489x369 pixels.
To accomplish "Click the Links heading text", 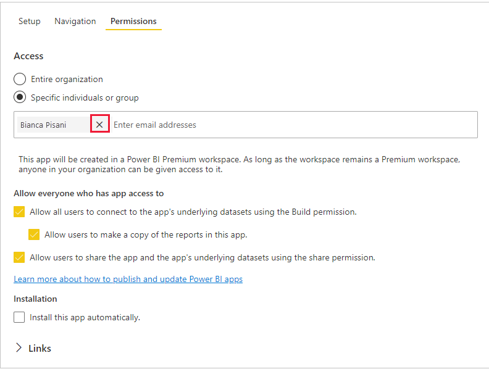I will coord(40,349).
